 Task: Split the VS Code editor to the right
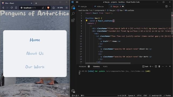tap(166, 6)
